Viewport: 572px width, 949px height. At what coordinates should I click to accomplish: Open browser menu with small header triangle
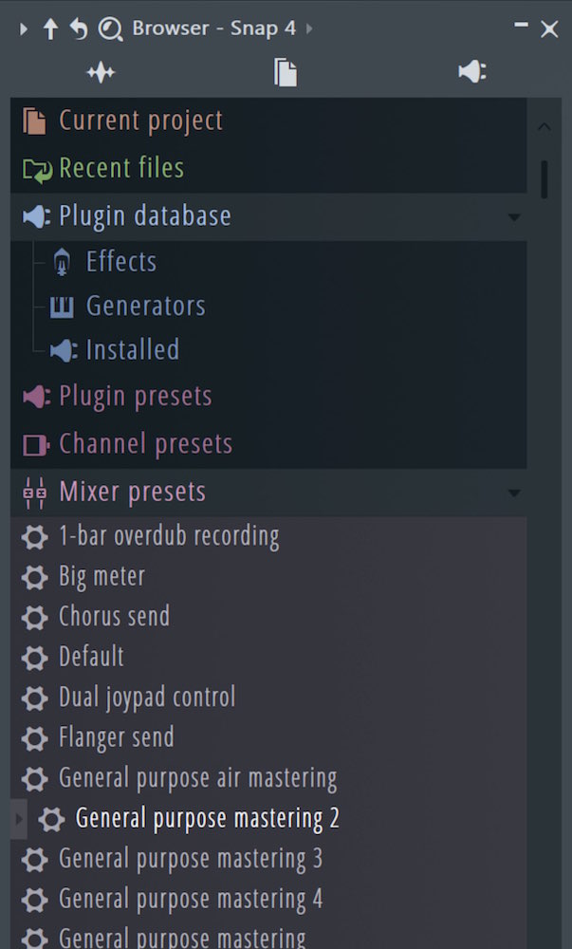click(x=24, y=28)
